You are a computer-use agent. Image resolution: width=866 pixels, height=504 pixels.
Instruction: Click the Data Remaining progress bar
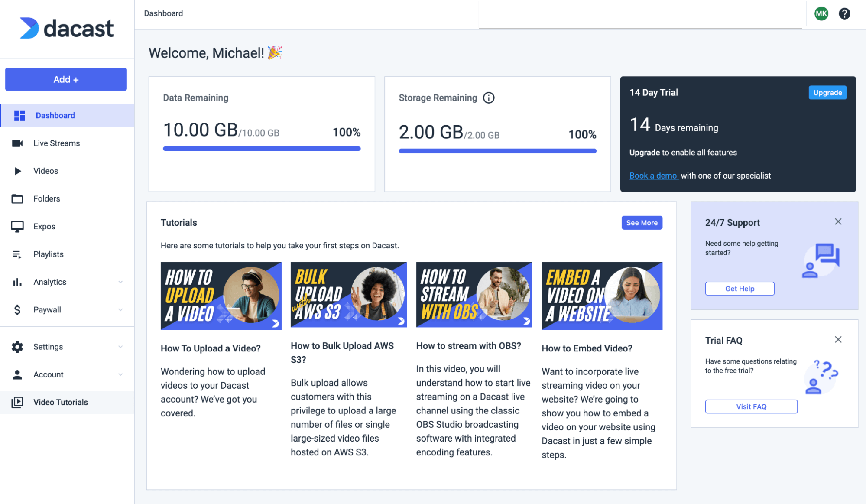(261, 149)
